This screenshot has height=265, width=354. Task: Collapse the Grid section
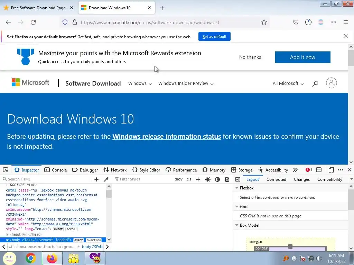237,207
